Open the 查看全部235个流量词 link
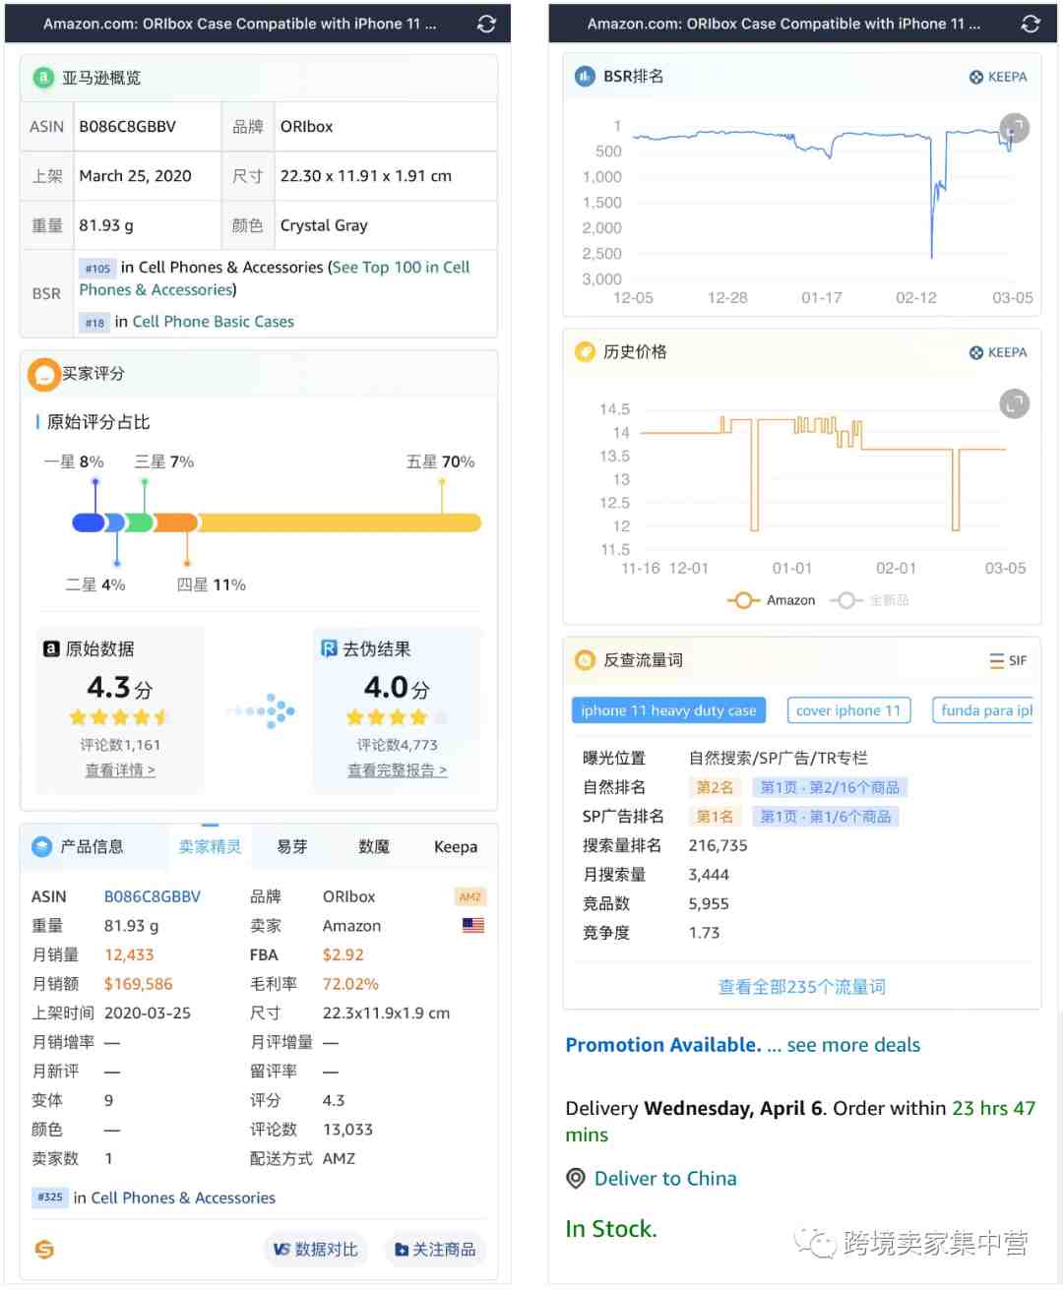Screen dimensions: 1063x1290 (x=802, y=987)
